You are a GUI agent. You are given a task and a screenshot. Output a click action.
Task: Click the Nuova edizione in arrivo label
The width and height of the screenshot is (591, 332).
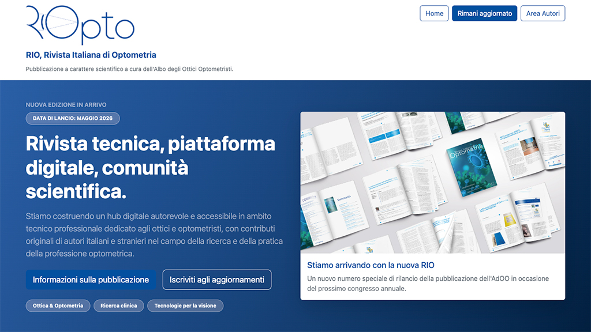(66, 105)
